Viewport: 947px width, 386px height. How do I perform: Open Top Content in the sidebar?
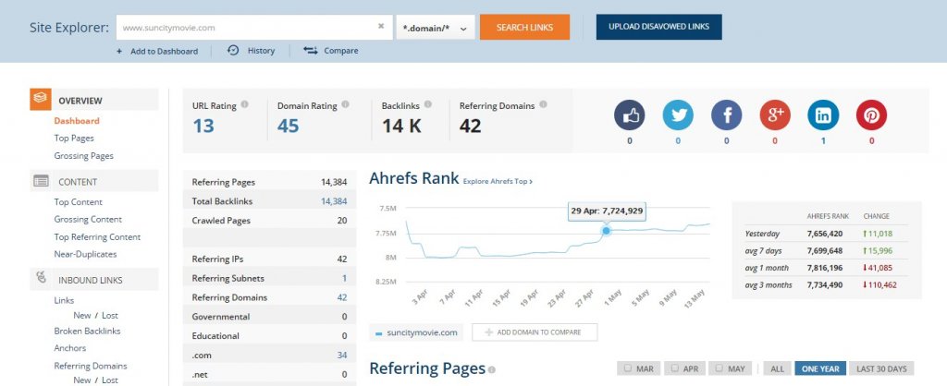[78, 202]
